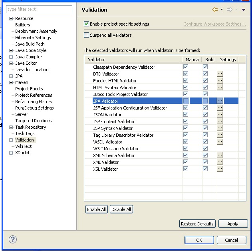The image size is (252, 251).
Task: Select Java Build Path in tree
Action: tap(30, 44)
